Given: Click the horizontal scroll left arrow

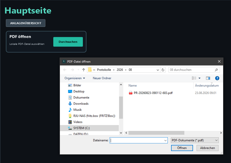Looking at the screenshot, I should (x=126, y=133).
